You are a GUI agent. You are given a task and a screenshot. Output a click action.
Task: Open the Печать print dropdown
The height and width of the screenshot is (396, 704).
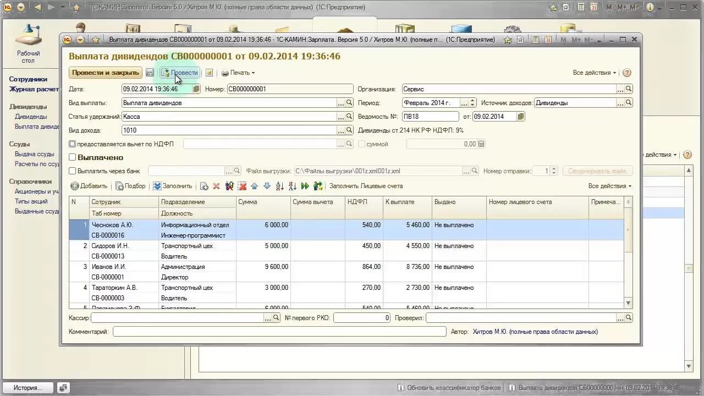[x=238, y=73]
